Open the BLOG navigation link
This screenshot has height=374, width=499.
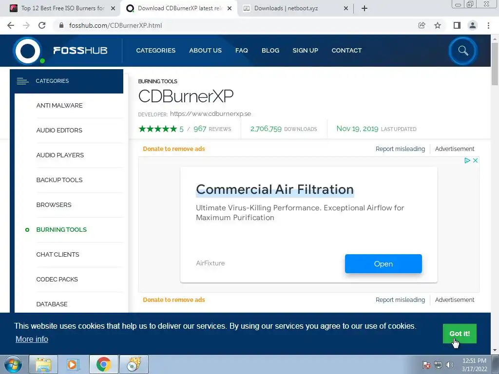coord(270,51)
